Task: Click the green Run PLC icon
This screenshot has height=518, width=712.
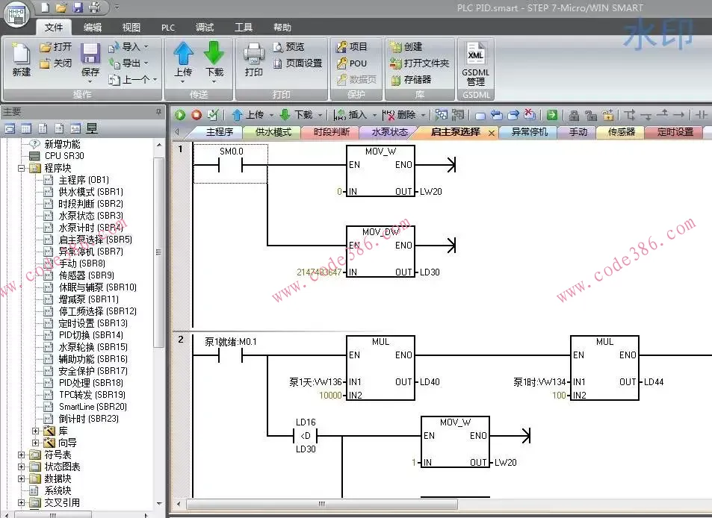Action: pyautogui.click(x=180, y=115)
